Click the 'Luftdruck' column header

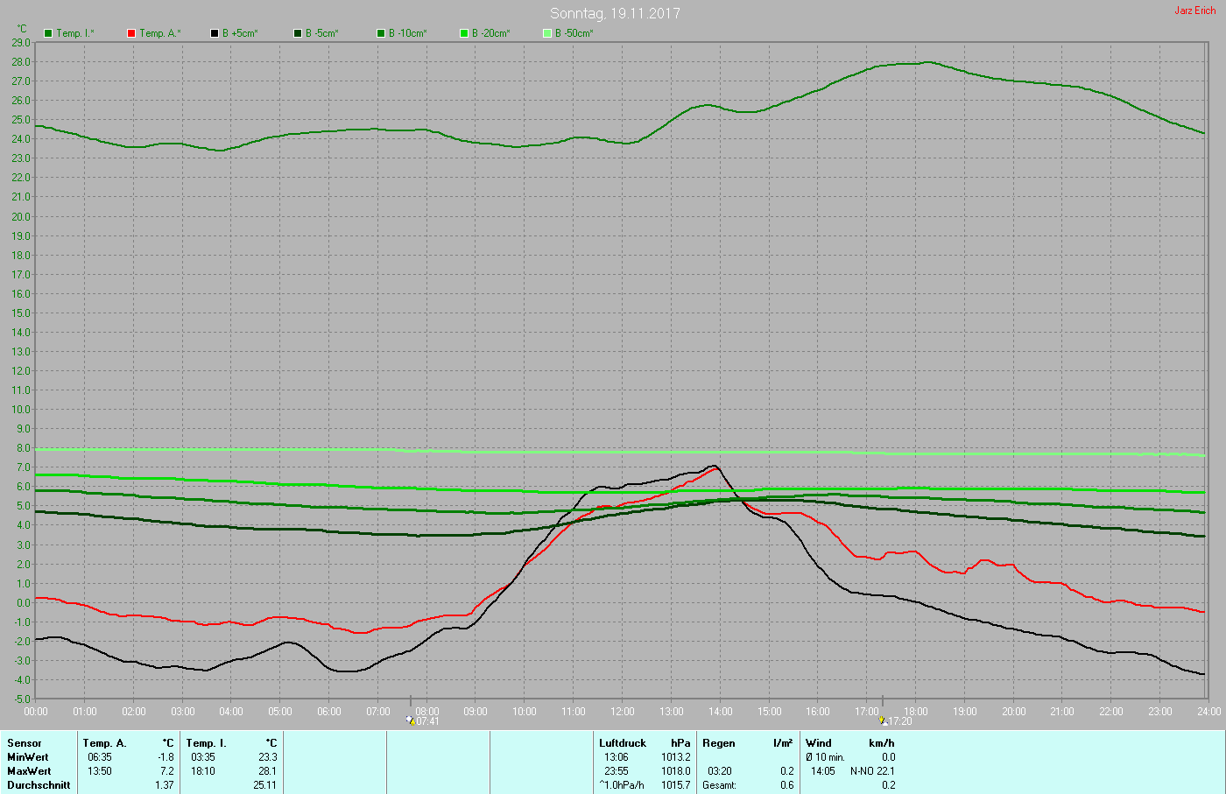tap(623, 743)
